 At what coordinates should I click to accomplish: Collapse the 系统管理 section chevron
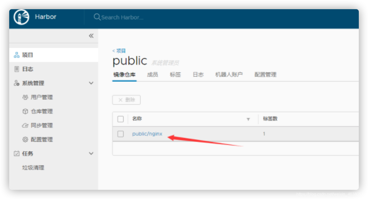(x=91, y=83)
